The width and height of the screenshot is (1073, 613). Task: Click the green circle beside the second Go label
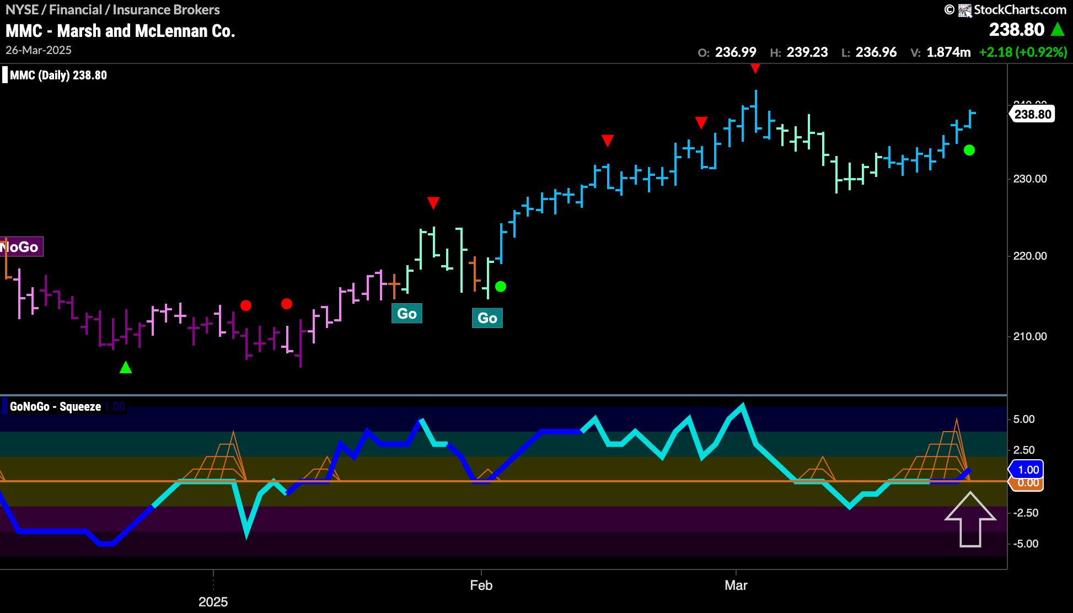(501, 287)
